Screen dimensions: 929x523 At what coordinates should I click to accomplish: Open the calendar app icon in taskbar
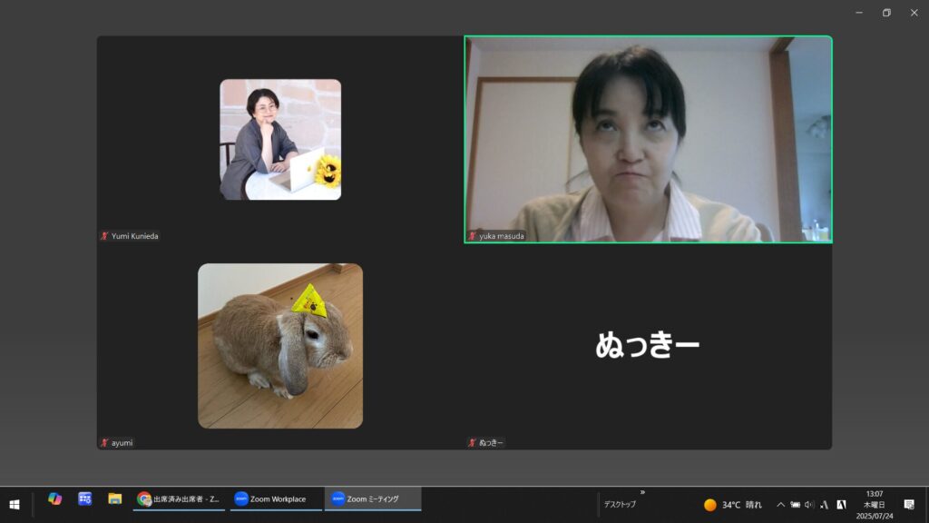85,498
